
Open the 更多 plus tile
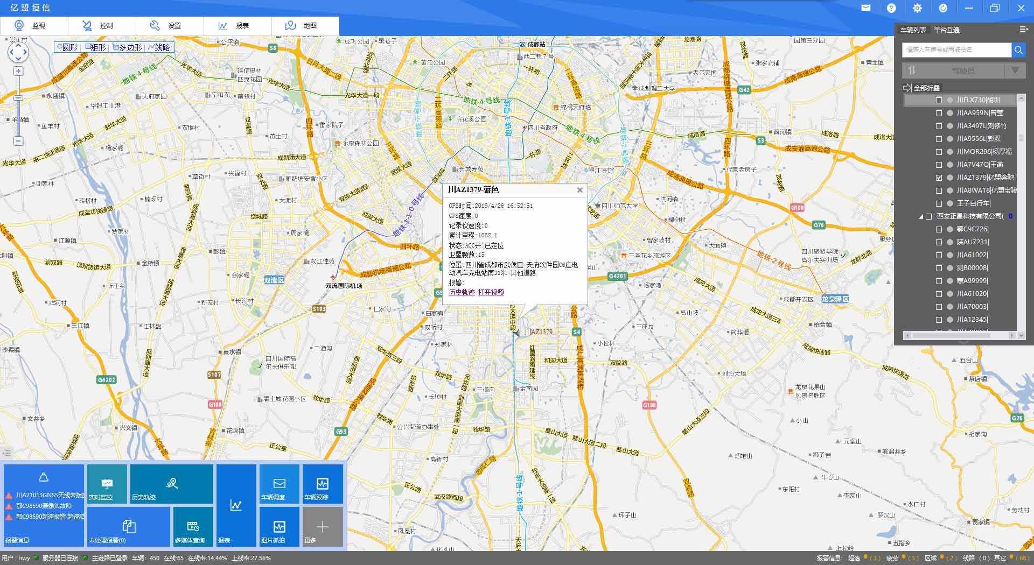(x=323, y=527)
